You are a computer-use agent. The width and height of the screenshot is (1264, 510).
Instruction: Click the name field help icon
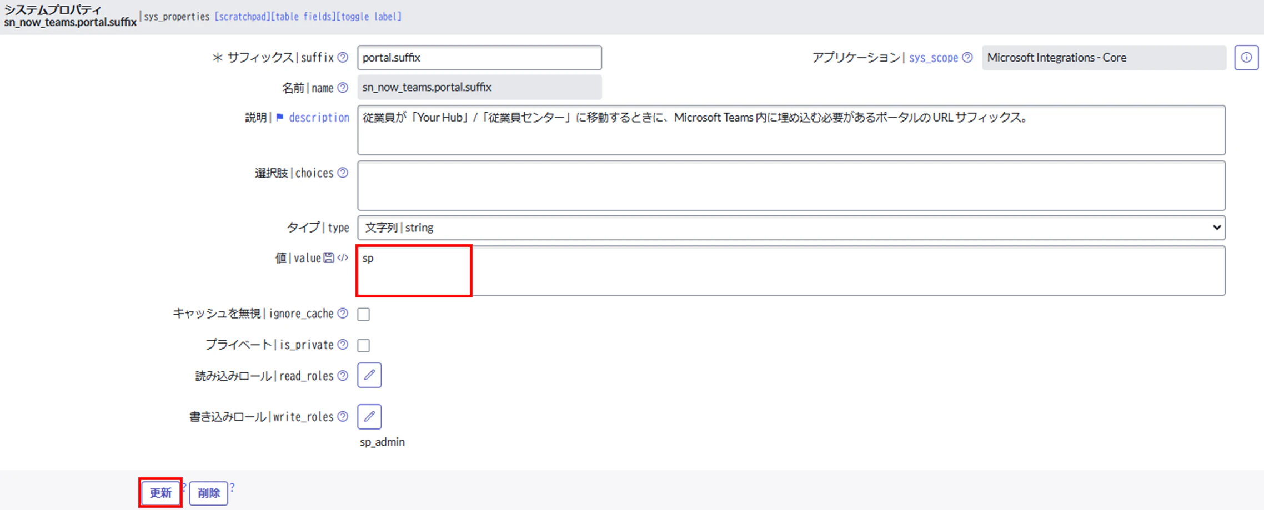(x=343, y=87)
